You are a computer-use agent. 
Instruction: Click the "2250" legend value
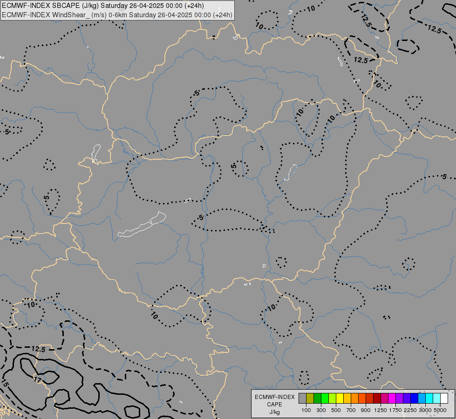tap(410, 410)
